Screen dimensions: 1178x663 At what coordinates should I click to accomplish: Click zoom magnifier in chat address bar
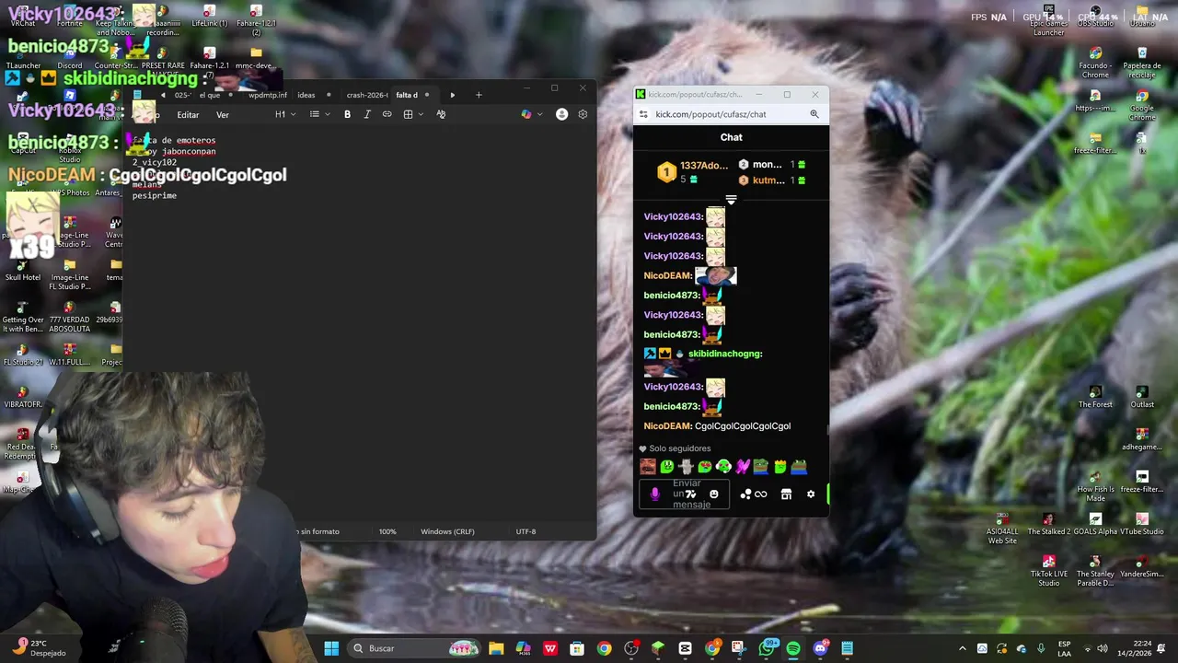pos(814,114)
